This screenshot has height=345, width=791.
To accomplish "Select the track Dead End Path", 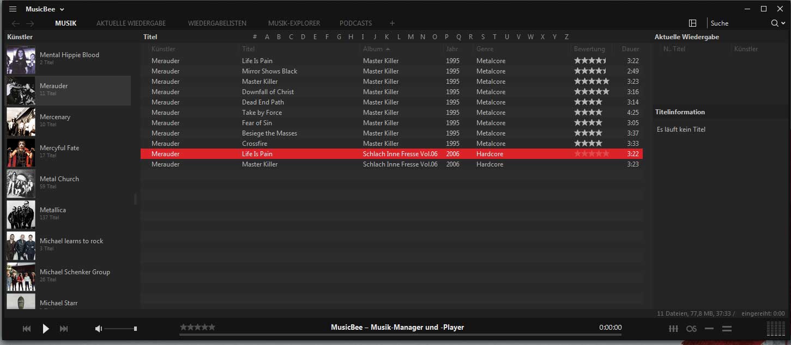I will tap(391, 102).
